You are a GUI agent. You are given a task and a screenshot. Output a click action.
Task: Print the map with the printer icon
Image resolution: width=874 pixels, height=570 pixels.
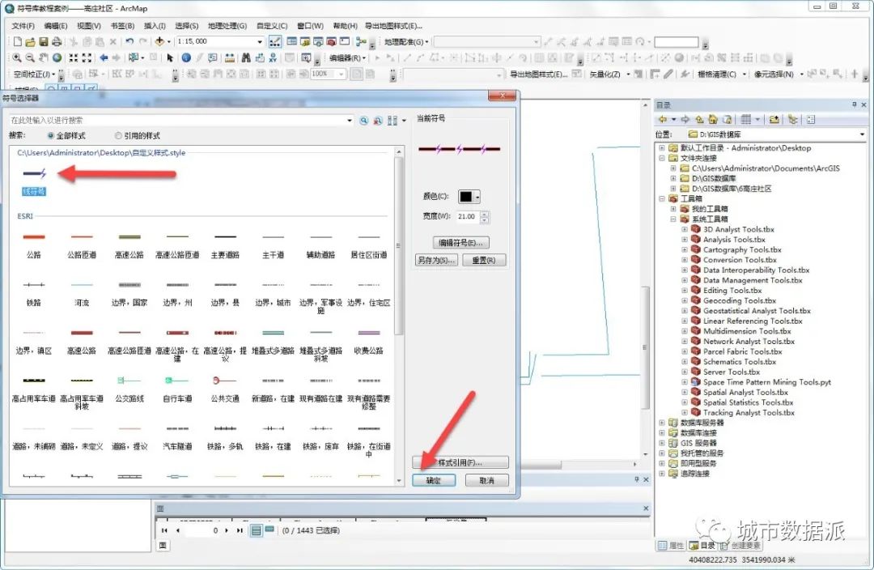click(57, 41)
